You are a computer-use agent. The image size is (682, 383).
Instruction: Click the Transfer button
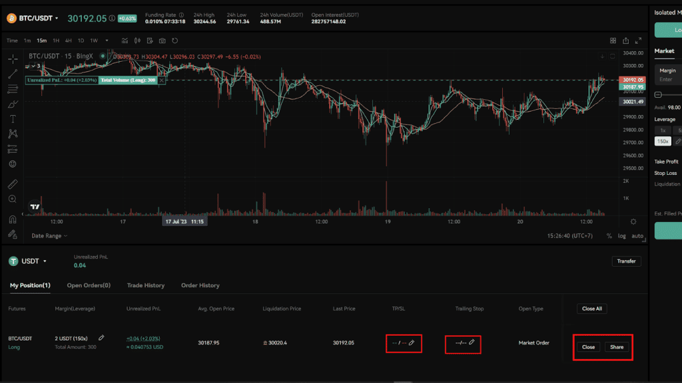[x=626, y=261]
